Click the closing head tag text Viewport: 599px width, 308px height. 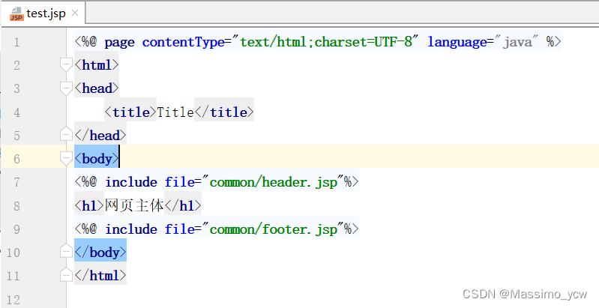(x=100, y=136)
